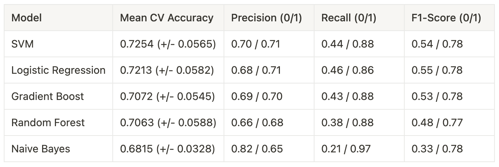Screen dimensions: 499x167
Task: Select the Naive Bayes row label
Action: [x=41, y=149]
